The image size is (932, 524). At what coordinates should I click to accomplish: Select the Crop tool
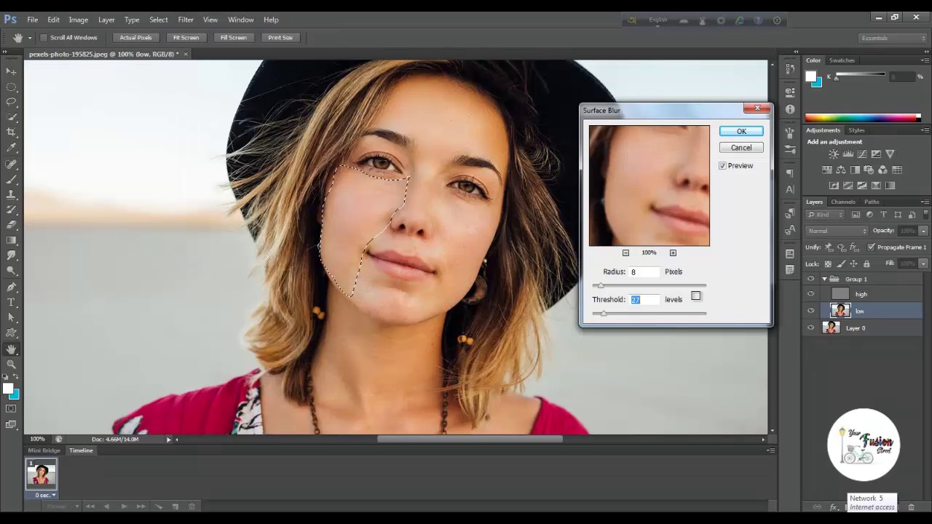[12, 132]
